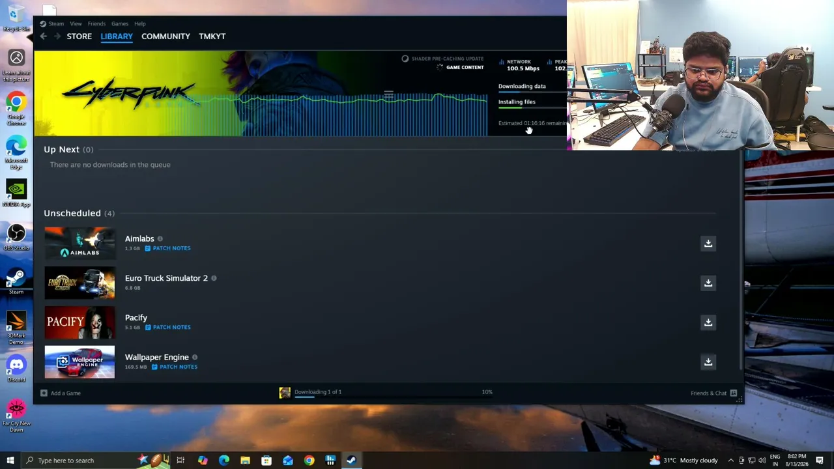Open Friends & Chat
The image size is (834, 469).
point(708,393)
